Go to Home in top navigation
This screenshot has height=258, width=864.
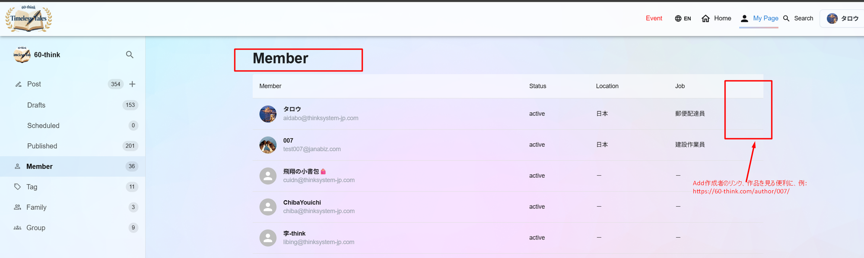click(716, 19)
